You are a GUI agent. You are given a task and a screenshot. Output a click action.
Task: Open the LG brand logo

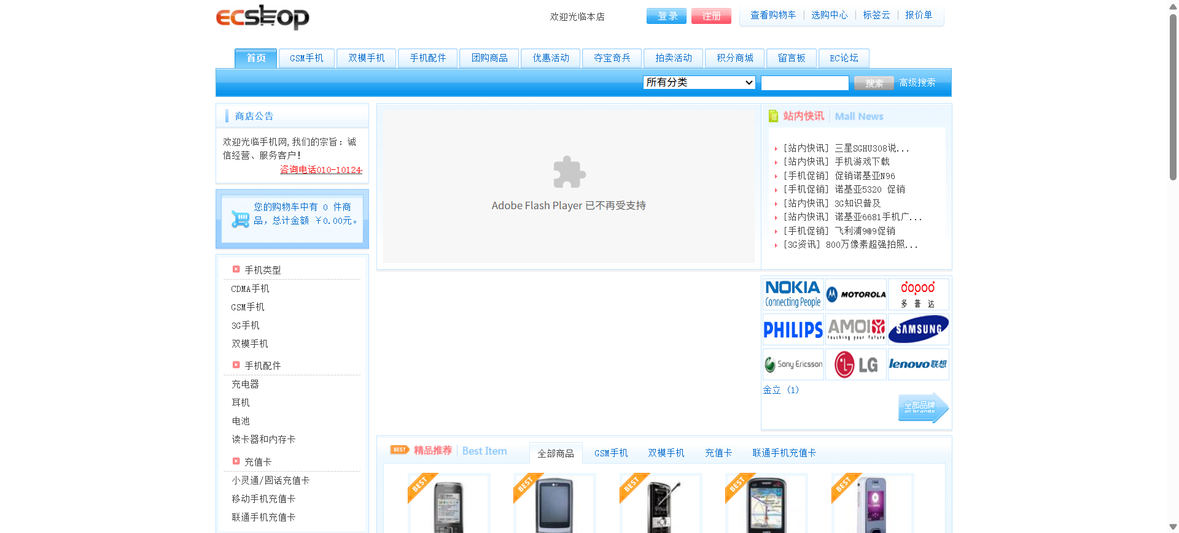(x=856, y=364)
